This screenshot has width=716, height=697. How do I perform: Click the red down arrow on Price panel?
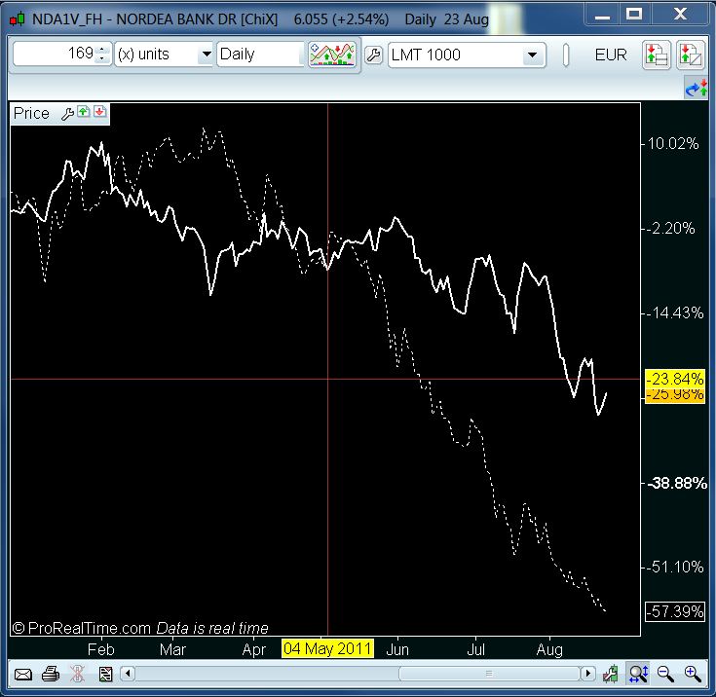pyautogui.click(x=99, y=111)
